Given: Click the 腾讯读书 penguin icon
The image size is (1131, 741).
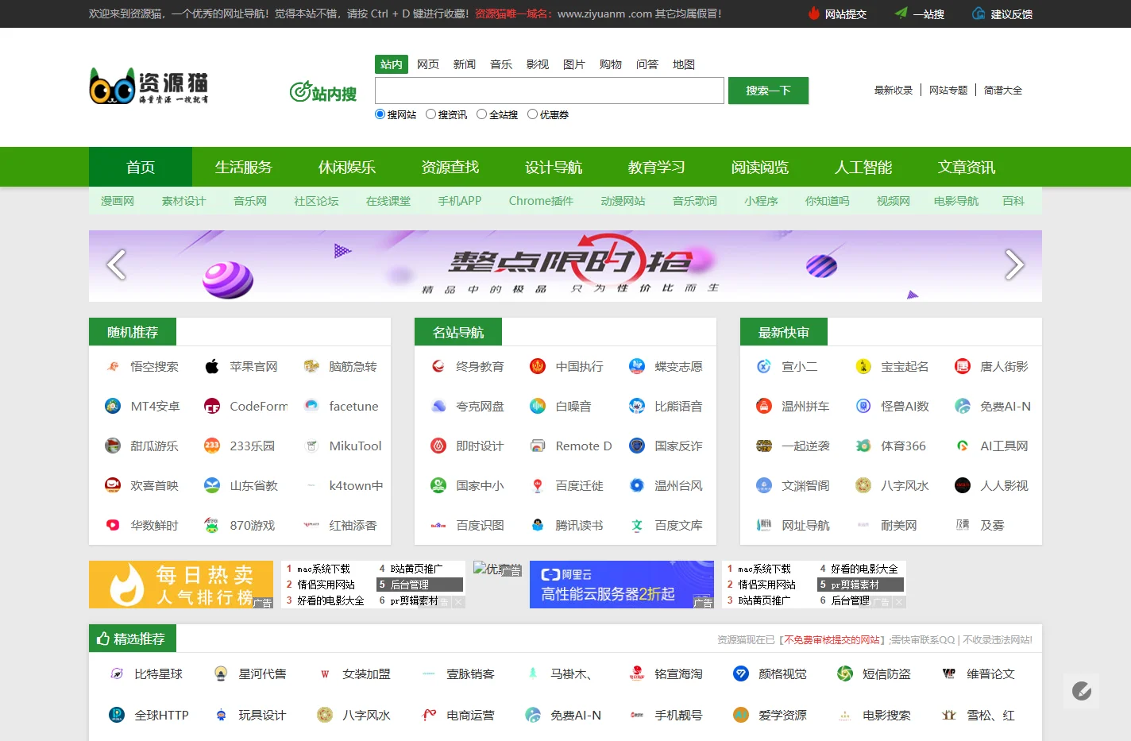Looking at the screenshot, I should pyautogui.click(x=538, y=525).
